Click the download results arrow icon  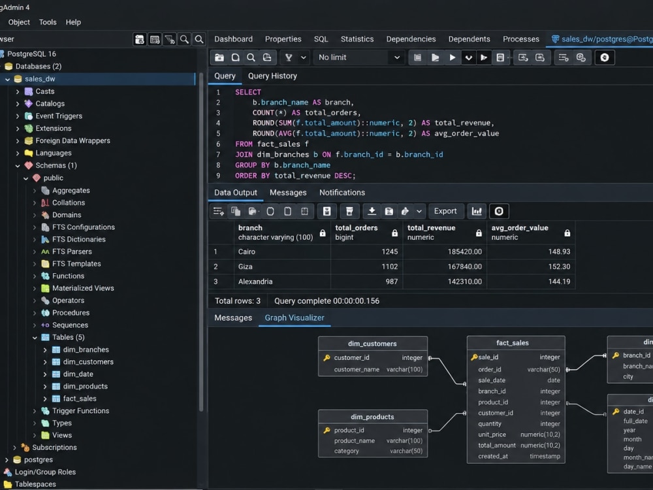[x=372, y=211]
